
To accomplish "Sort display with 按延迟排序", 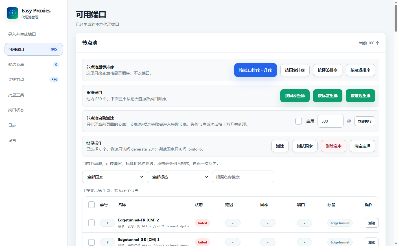I will [x=360, y=70].
